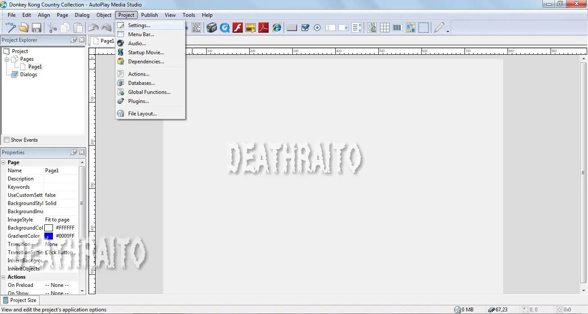This screenshot has width=588, height=314.
Task: Open the Project menu
Action: (126, 15)
